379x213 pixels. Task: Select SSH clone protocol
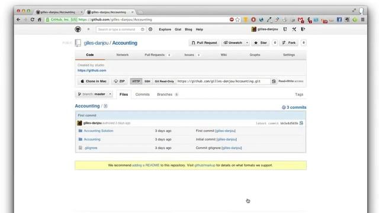point(147,82)
